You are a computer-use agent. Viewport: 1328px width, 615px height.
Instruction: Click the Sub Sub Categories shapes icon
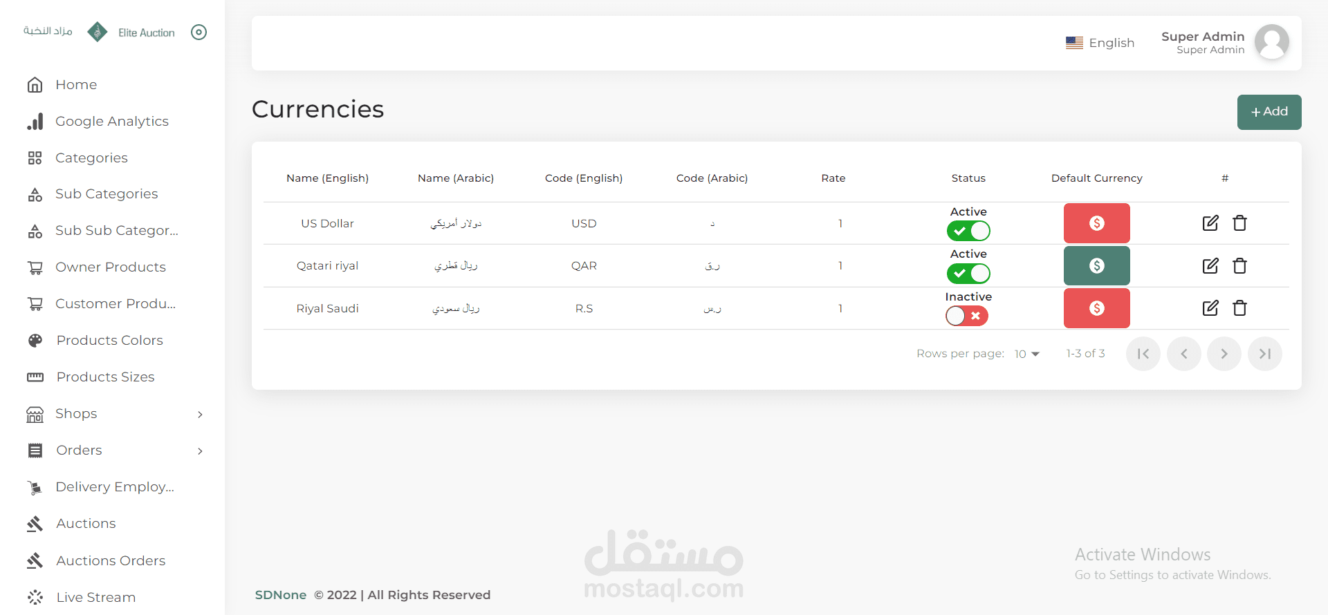click(35, 231)
